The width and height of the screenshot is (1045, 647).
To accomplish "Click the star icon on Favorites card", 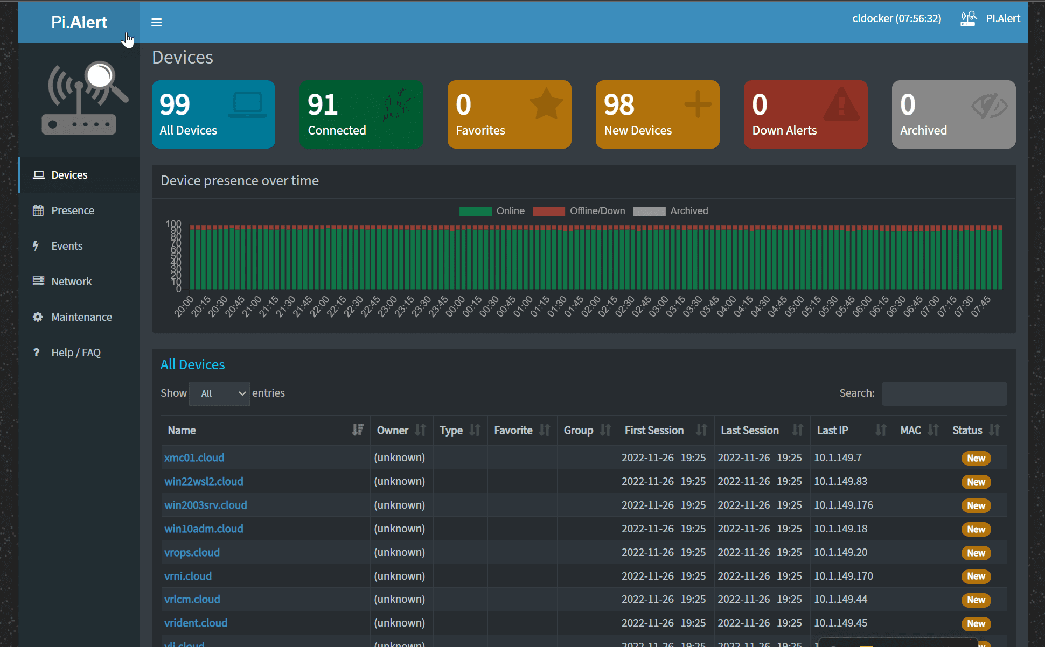I will tap(546, 104).
